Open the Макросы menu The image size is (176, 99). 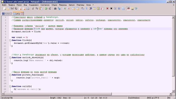(x=63, y=5)
